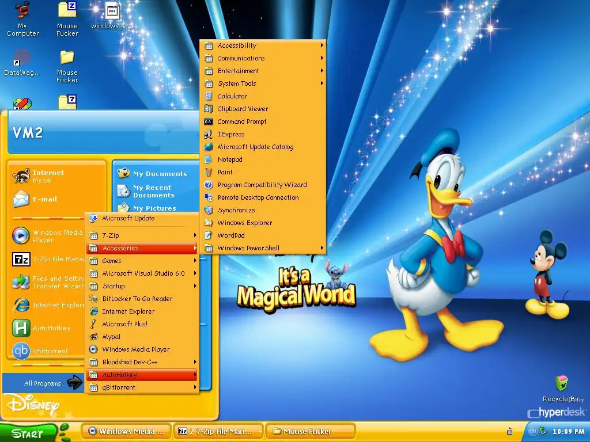
Task: Click the Clipboard Viewer icon
Action: pos(209,109)
